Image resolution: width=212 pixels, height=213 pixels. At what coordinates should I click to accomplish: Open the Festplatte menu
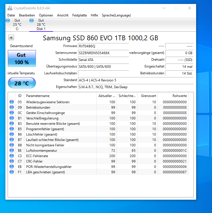(79, 15)
